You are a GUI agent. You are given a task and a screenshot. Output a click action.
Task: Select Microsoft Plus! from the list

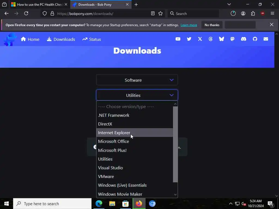pos(135,150)
